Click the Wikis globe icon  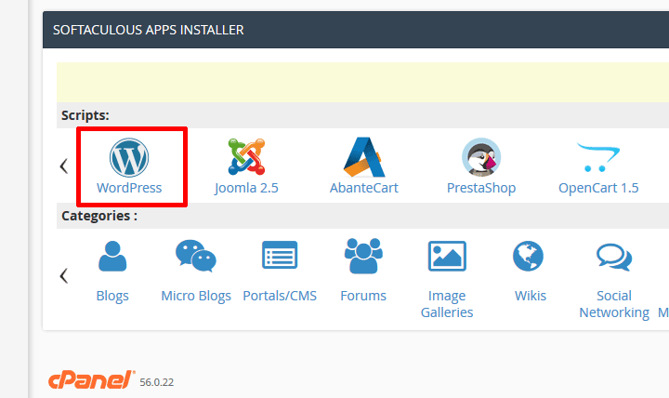[529, 258]
